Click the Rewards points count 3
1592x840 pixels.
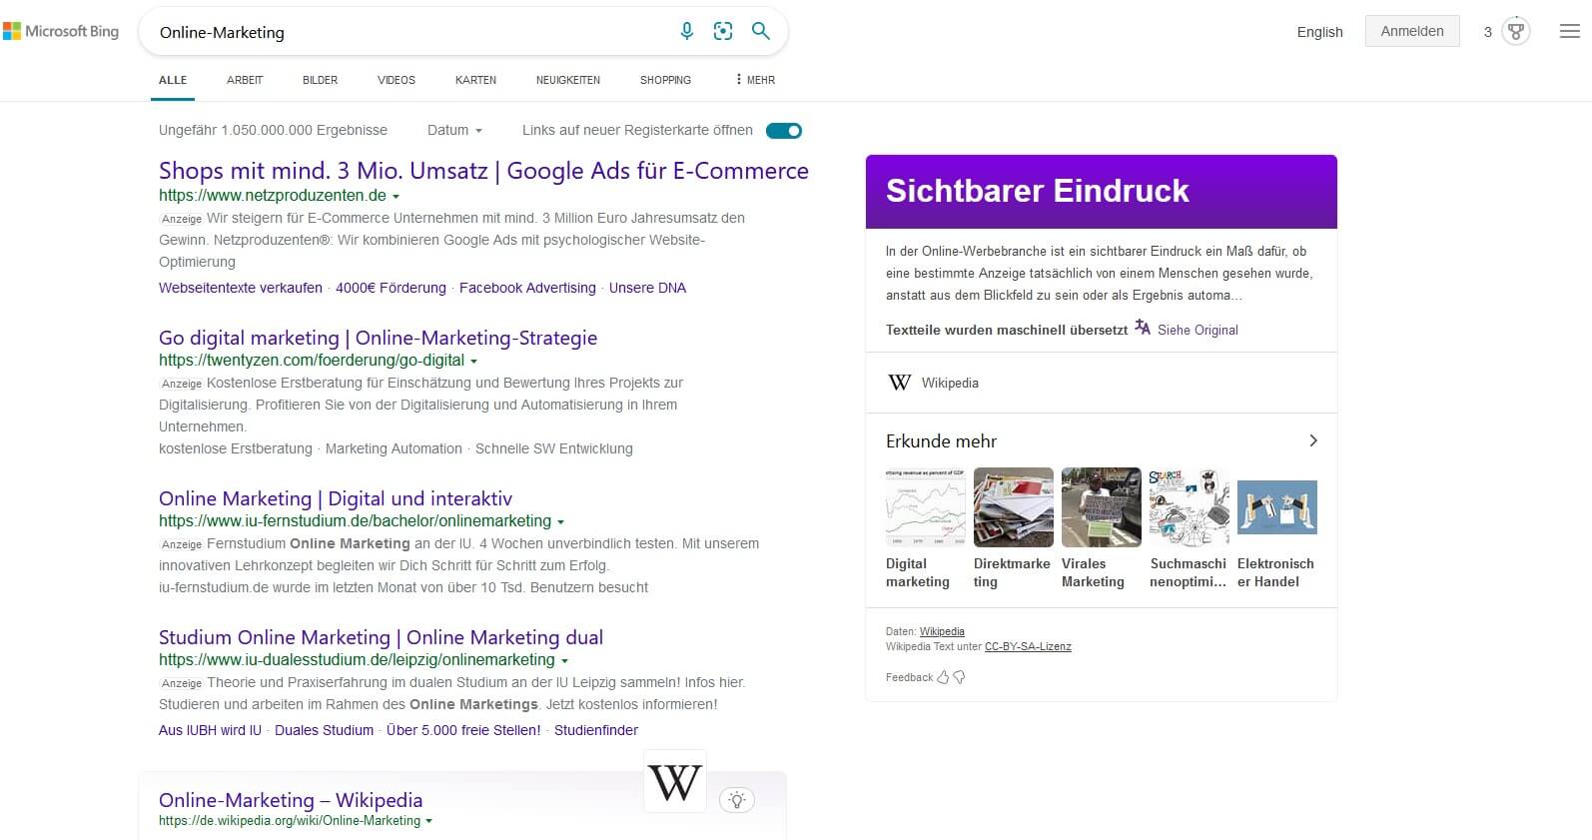1488,32
